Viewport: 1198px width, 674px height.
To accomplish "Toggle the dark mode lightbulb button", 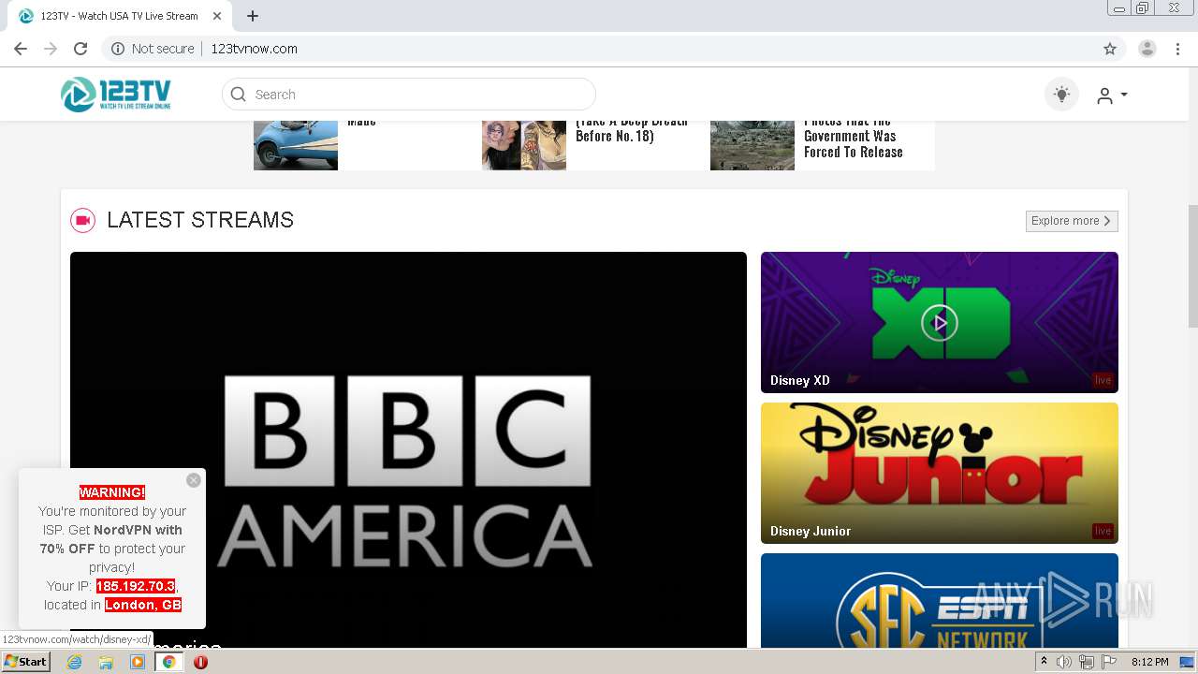I will [x=1061, y=95].
